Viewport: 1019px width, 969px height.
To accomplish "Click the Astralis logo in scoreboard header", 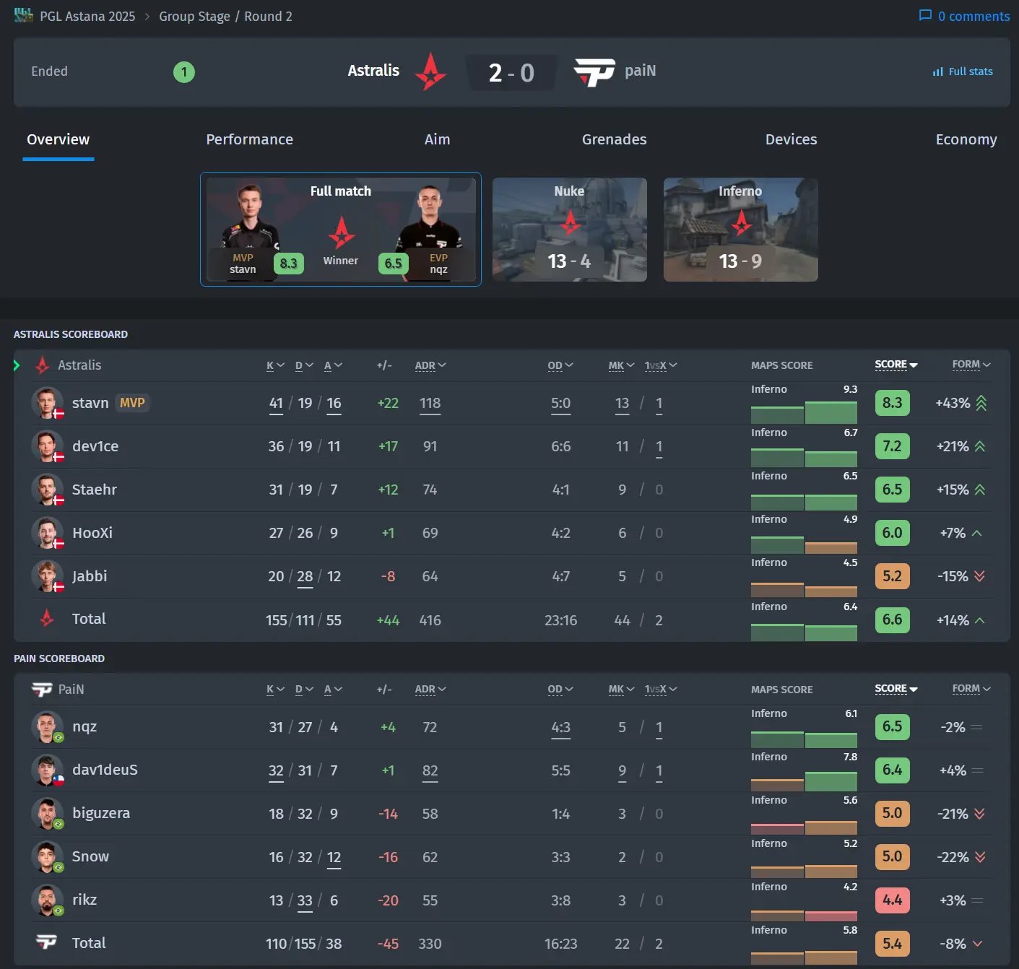I will tap(43, 365).
